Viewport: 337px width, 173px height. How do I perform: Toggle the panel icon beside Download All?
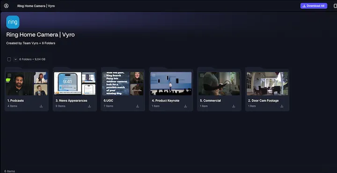coord(335,6)
